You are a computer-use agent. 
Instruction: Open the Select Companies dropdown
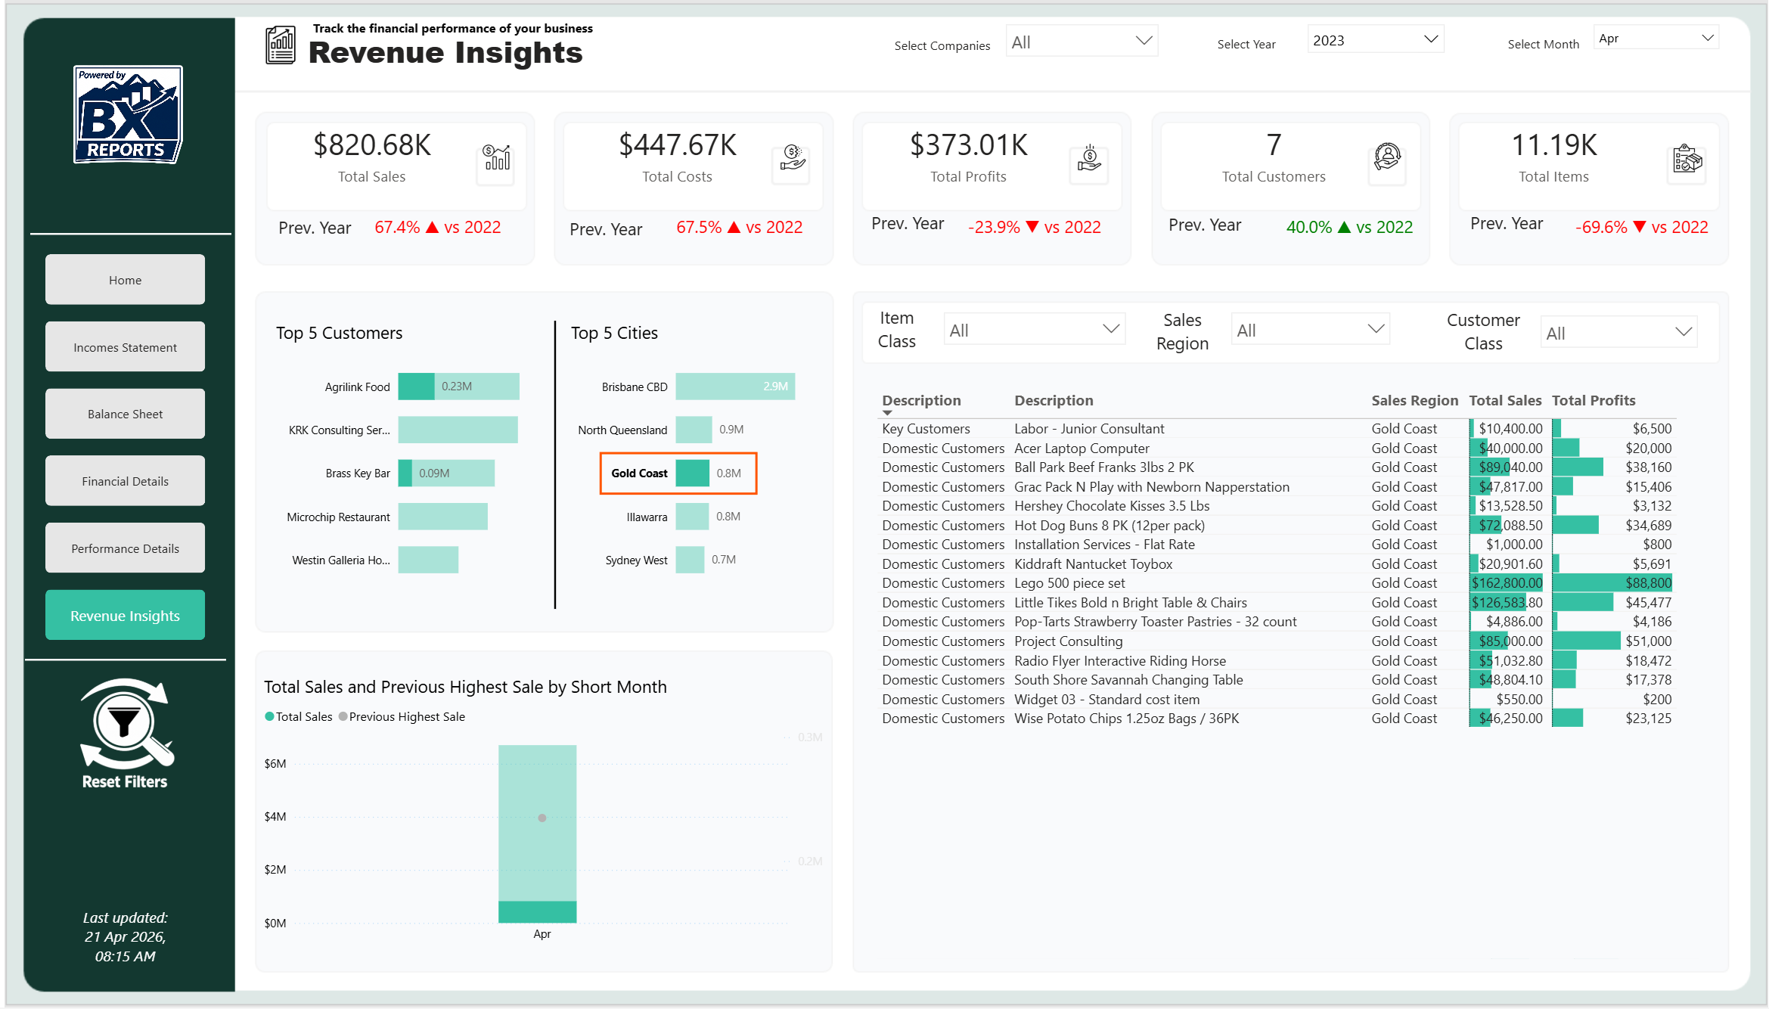[1082, 42]
